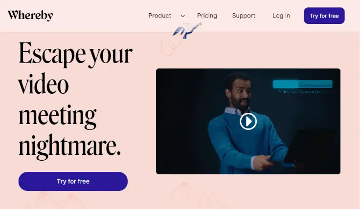
Task: Select Log in
Action: 281,16
